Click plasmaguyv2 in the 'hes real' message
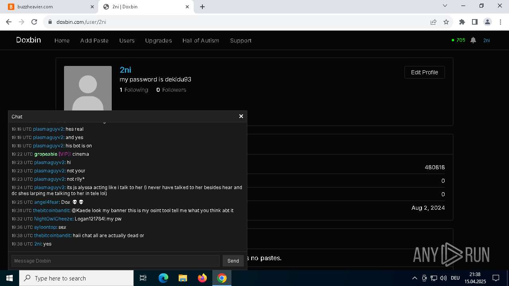509x286 pixels. pos(48,129)
